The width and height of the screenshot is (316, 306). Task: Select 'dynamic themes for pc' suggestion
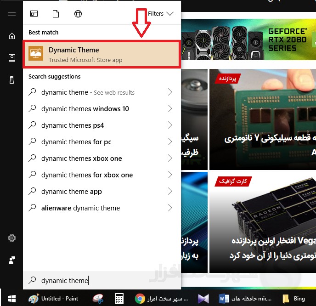(x=76, y=142)
